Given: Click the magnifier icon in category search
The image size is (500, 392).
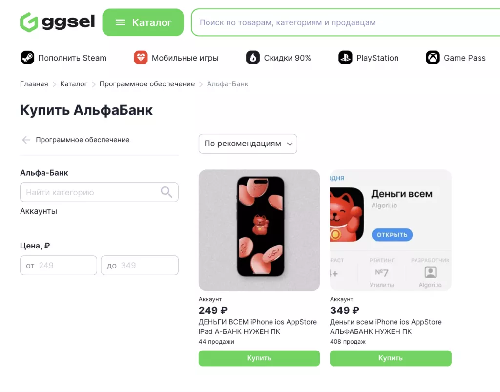Looking at the screenshot, I should pos(167,192).
